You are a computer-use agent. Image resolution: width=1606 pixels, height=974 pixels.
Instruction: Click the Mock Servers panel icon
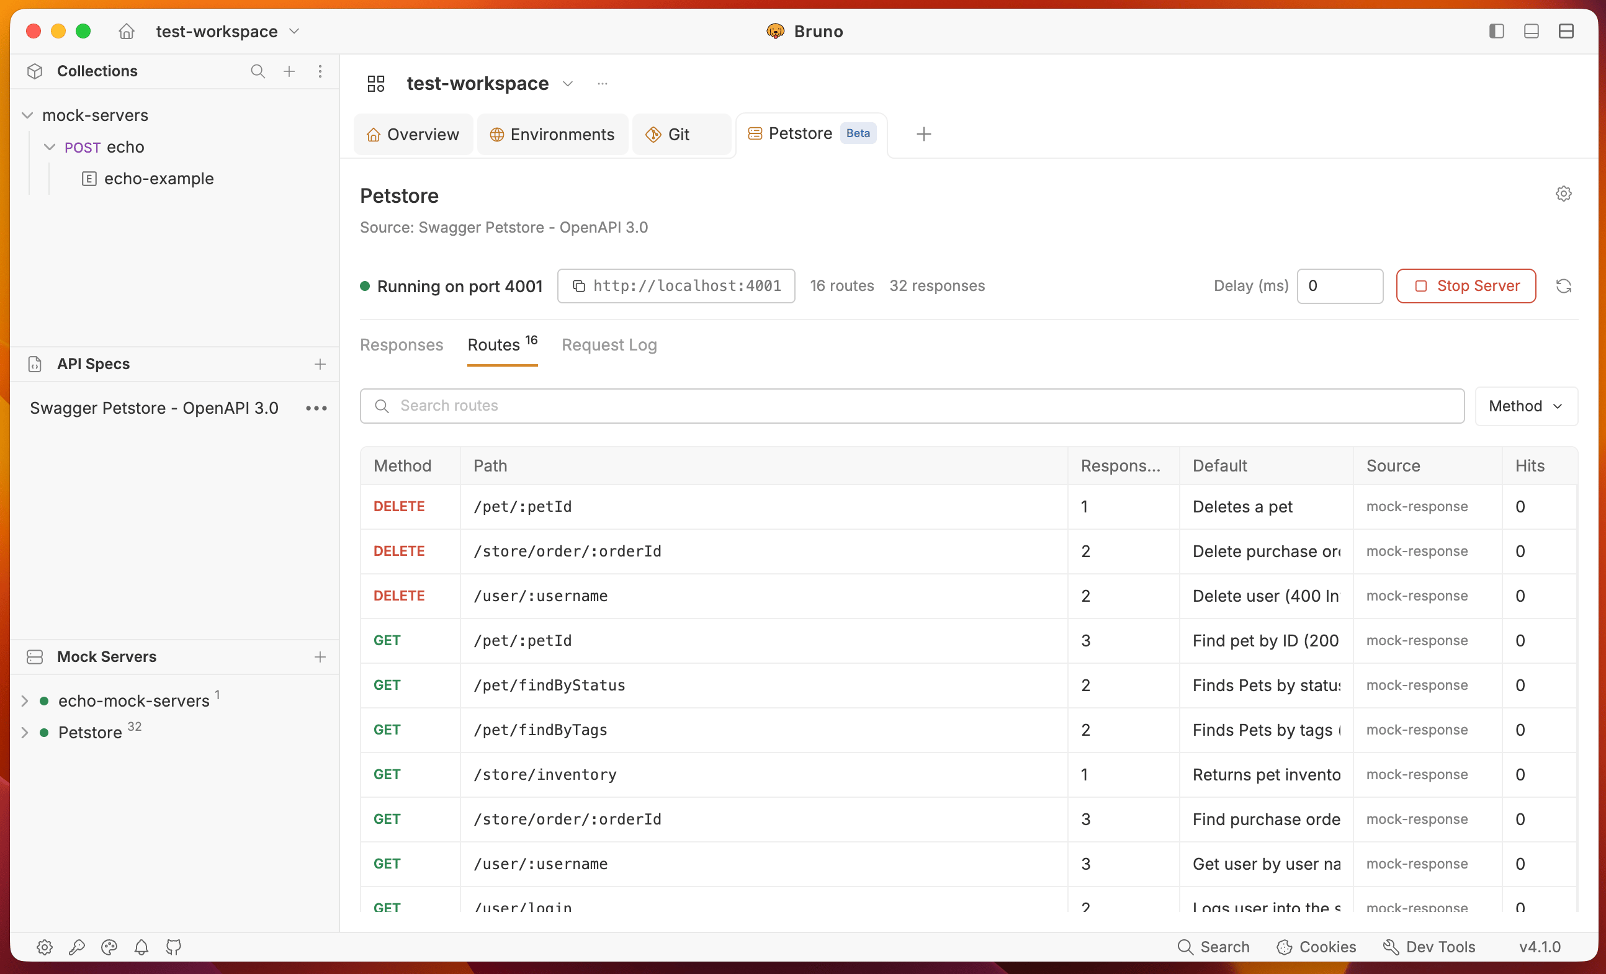35,657
